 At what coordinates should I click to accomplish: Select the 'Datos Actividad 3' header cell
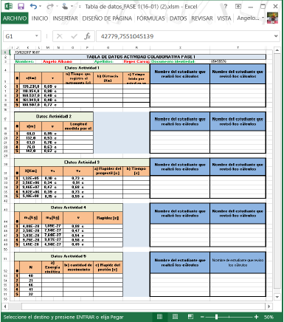coord(82,162)
